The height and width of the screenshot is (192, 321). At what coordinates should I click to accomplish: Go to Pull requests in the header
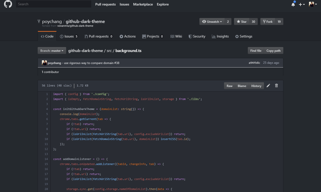point(105,4)
